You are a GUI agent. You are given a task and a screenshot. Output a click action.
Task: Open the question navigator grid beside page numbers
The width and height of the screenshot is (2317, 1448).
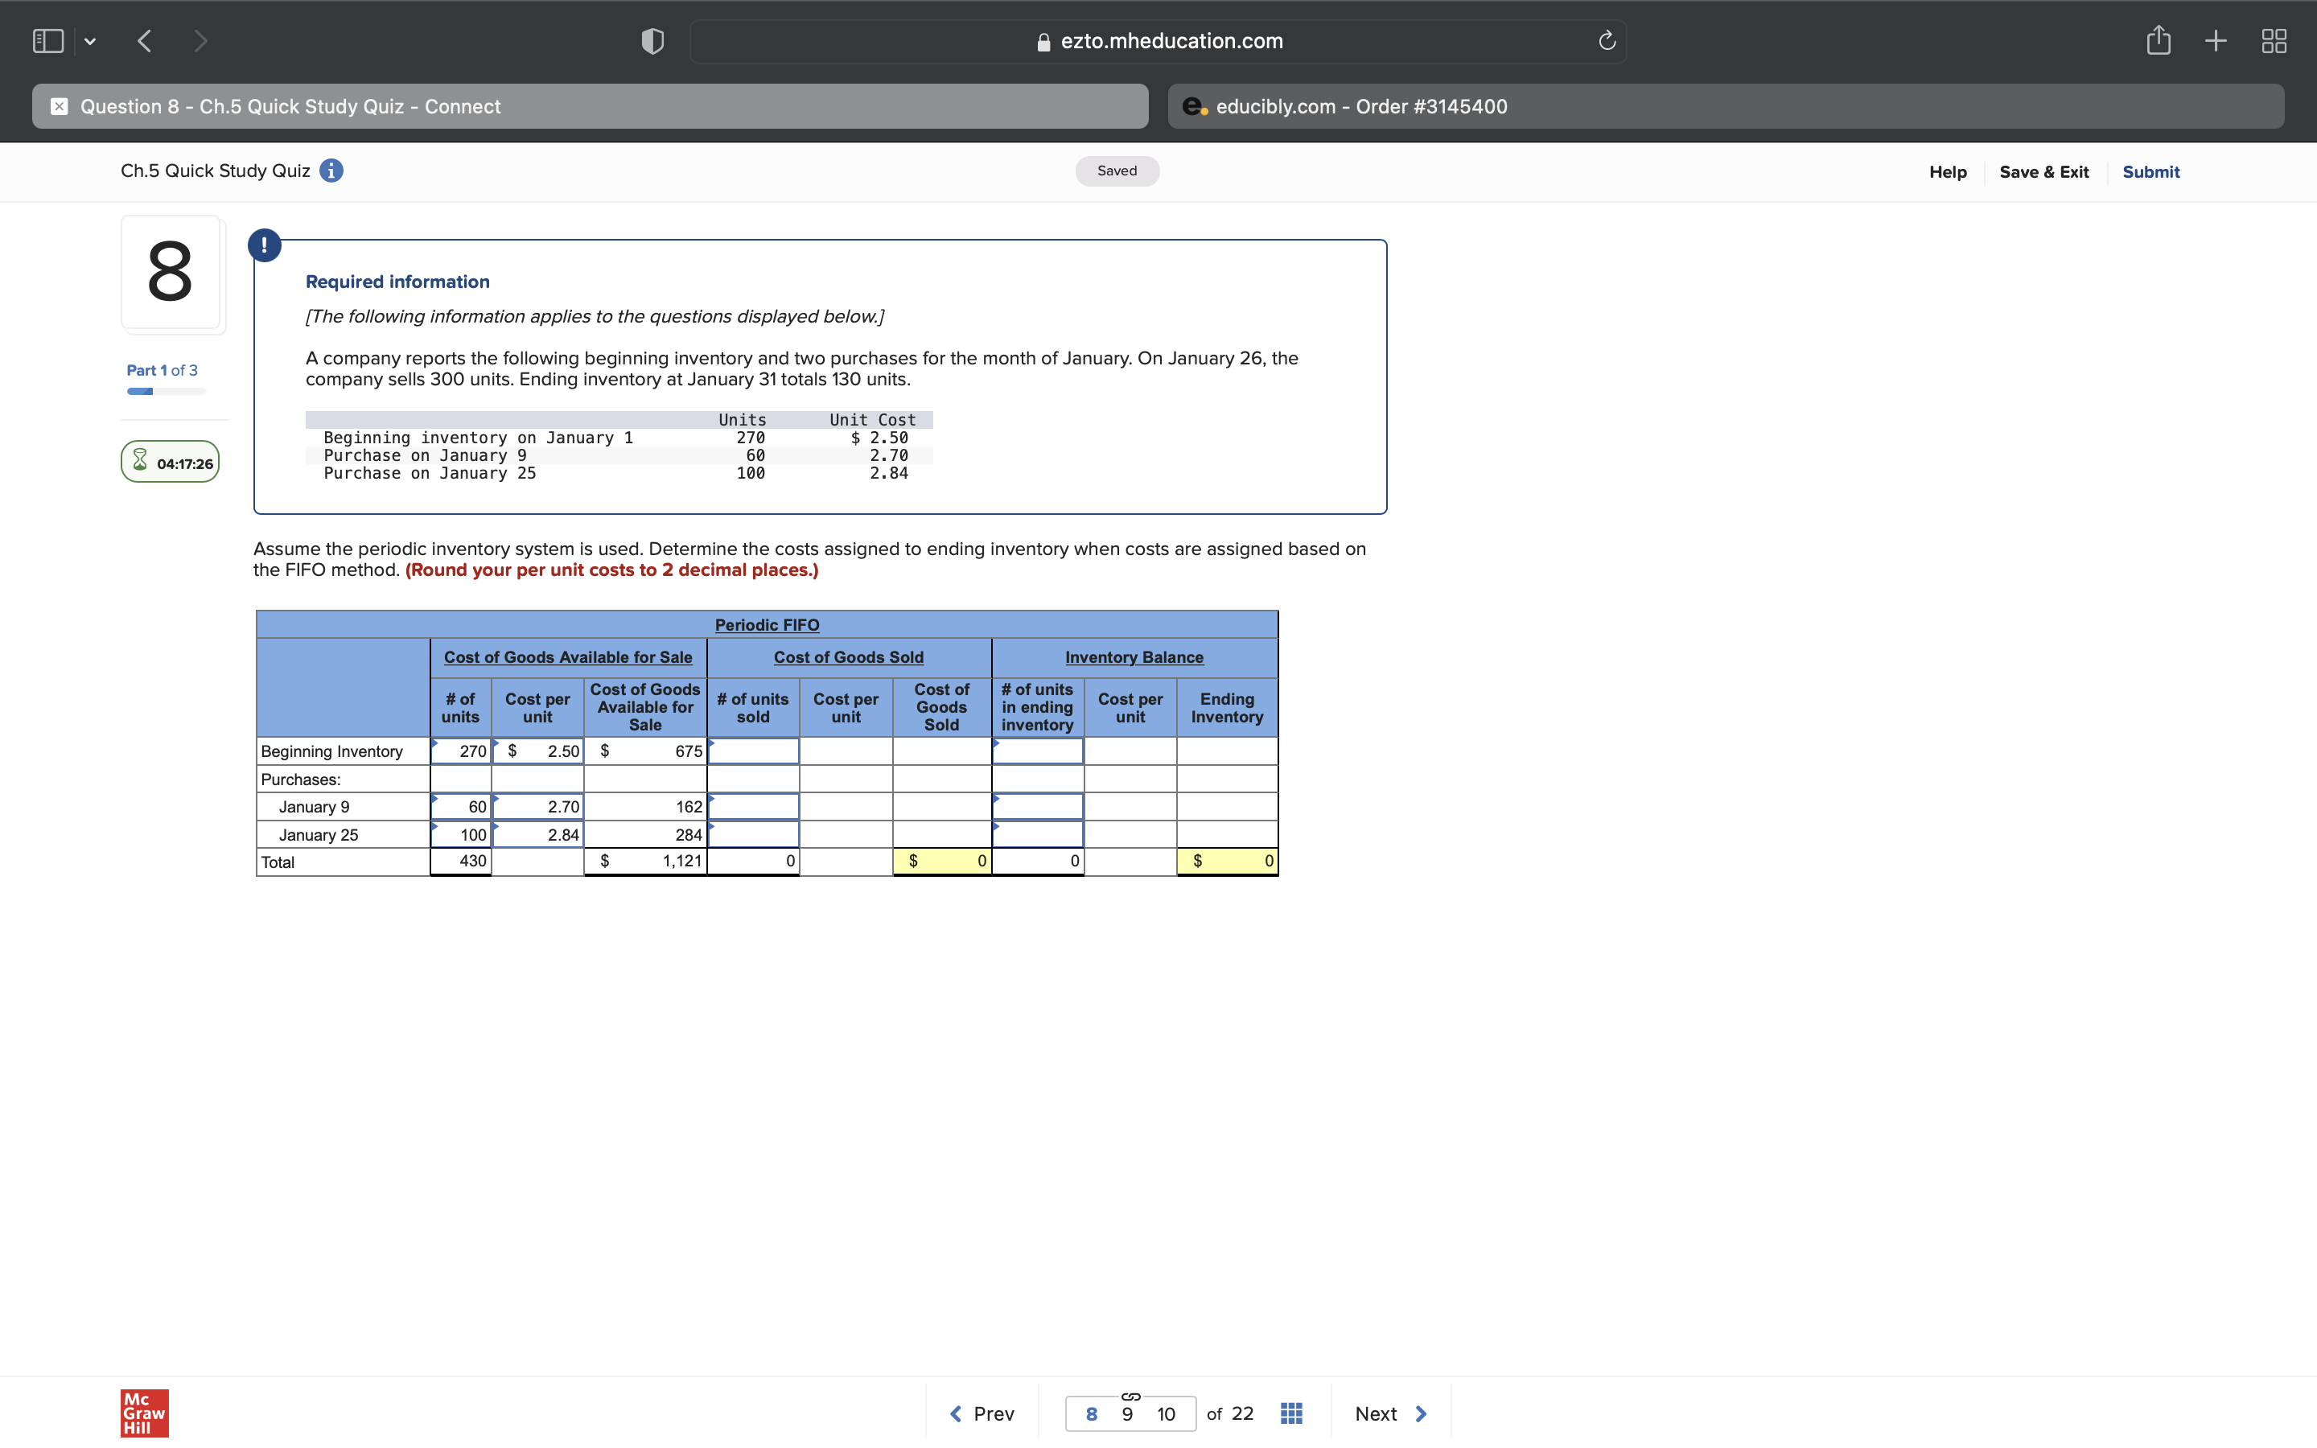(x=1290, y=1413)
